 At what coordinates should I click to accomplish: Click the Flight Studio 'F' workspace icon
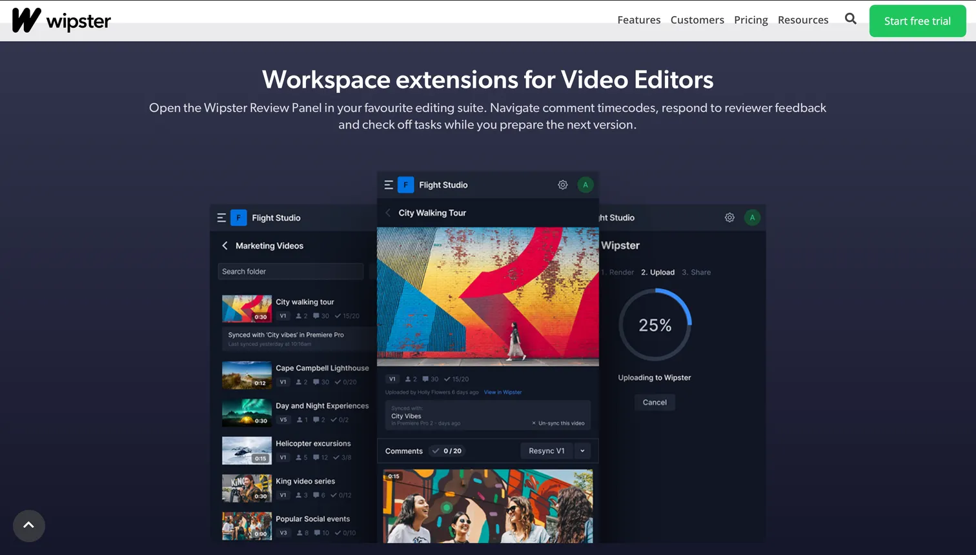tap(405, 185)
